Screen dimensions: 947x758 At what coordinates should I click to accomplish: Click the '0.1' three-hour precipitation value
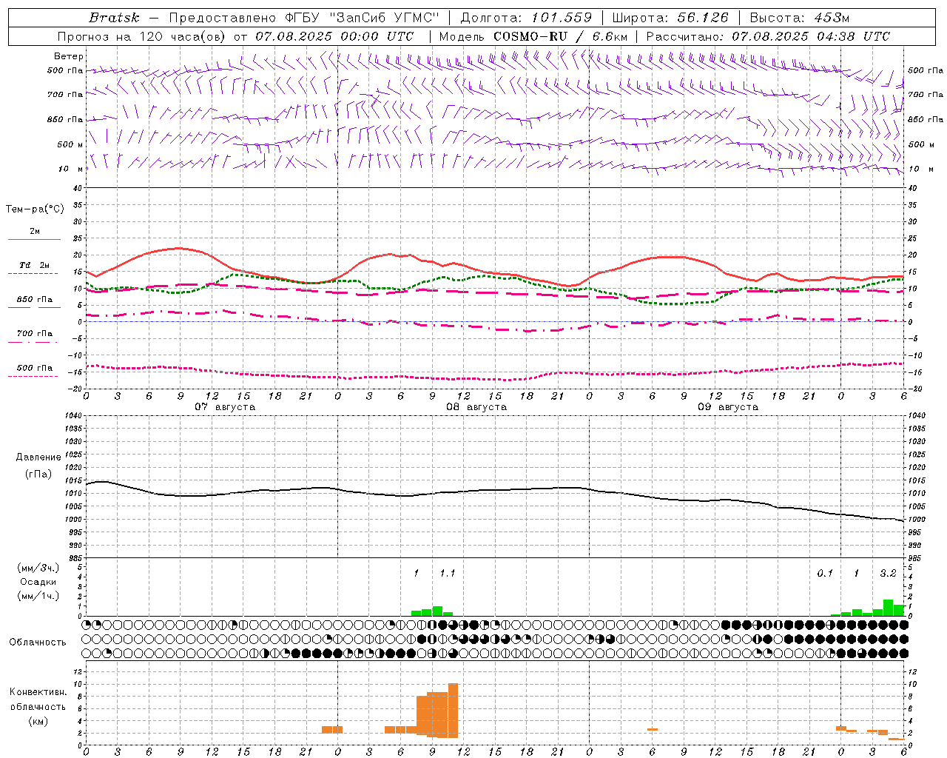pyautogui.click(x=825, y=573)
